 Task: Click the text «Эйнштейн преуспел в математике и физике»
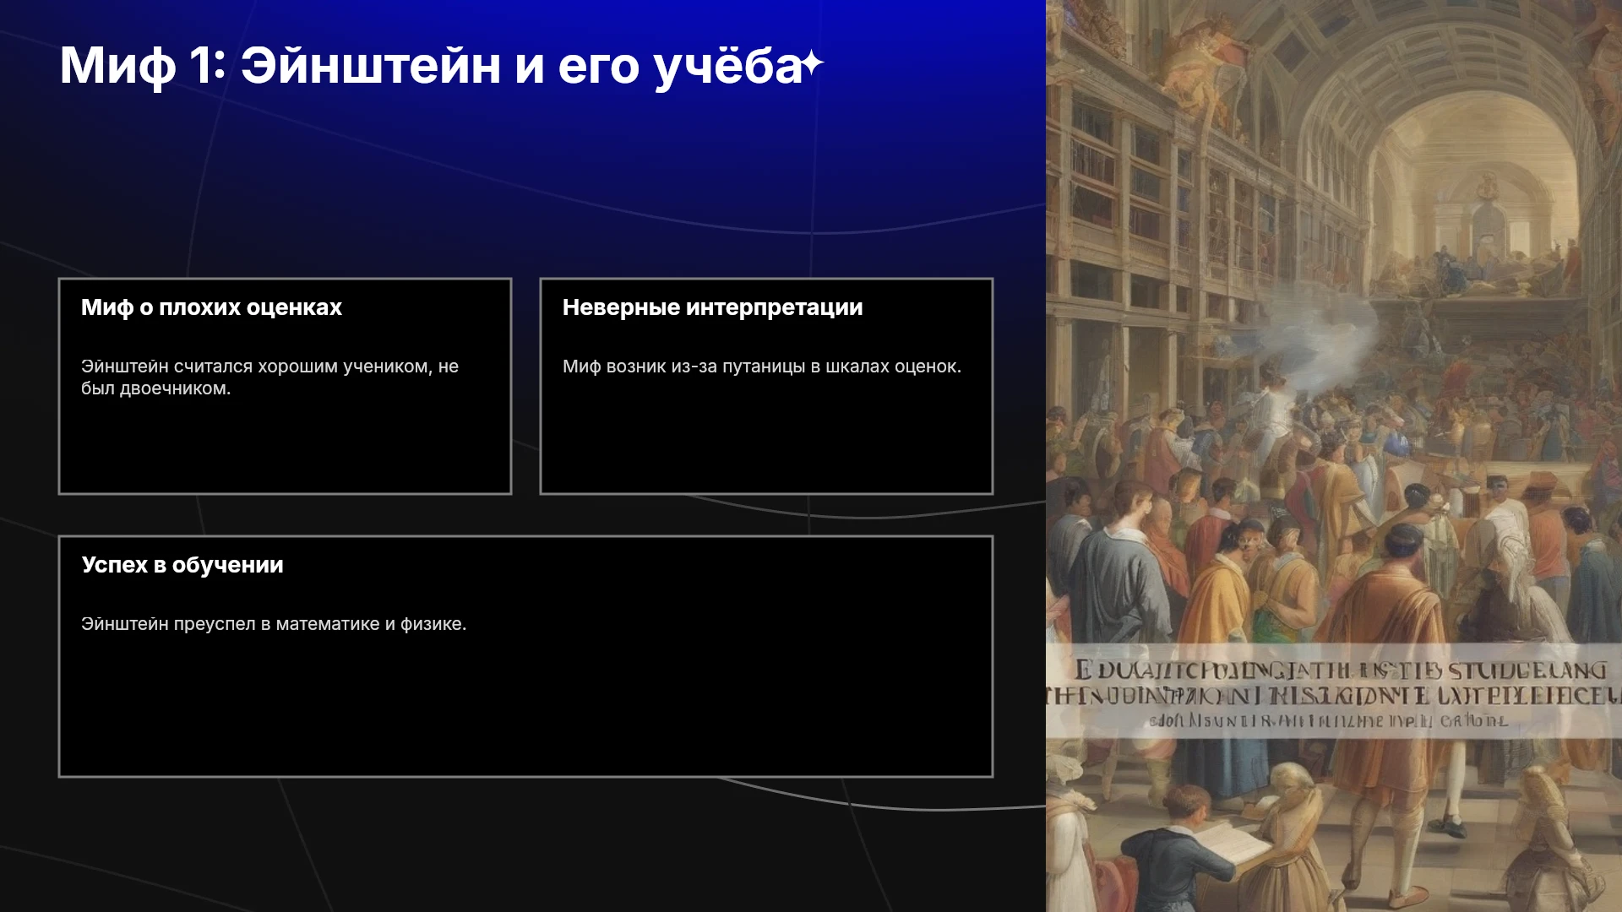[x=274, y=624]
